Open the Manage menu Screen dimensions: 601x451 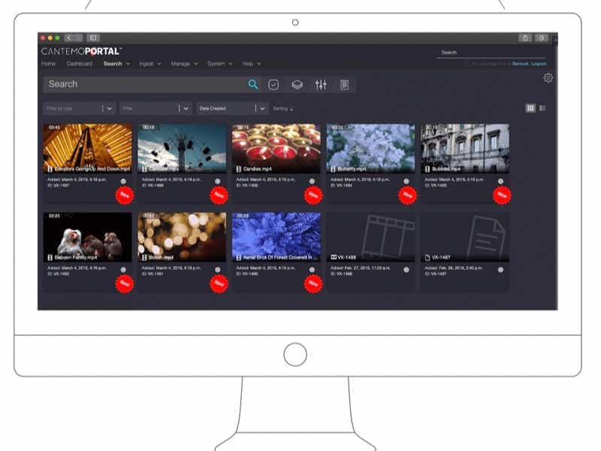click(183, 64)
